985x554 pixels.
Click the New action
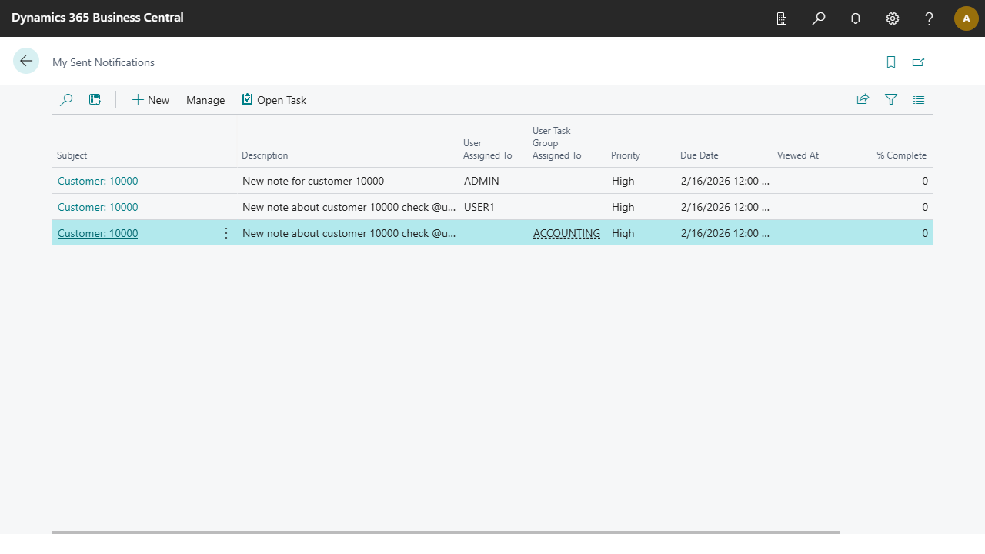point(151,100)
